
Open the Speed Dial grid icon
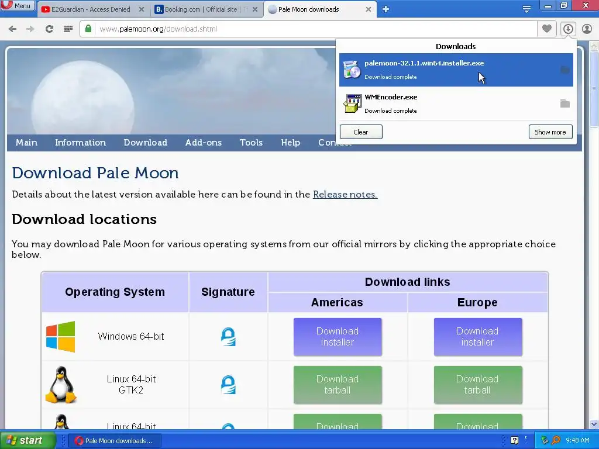click(x=68, y=29)
